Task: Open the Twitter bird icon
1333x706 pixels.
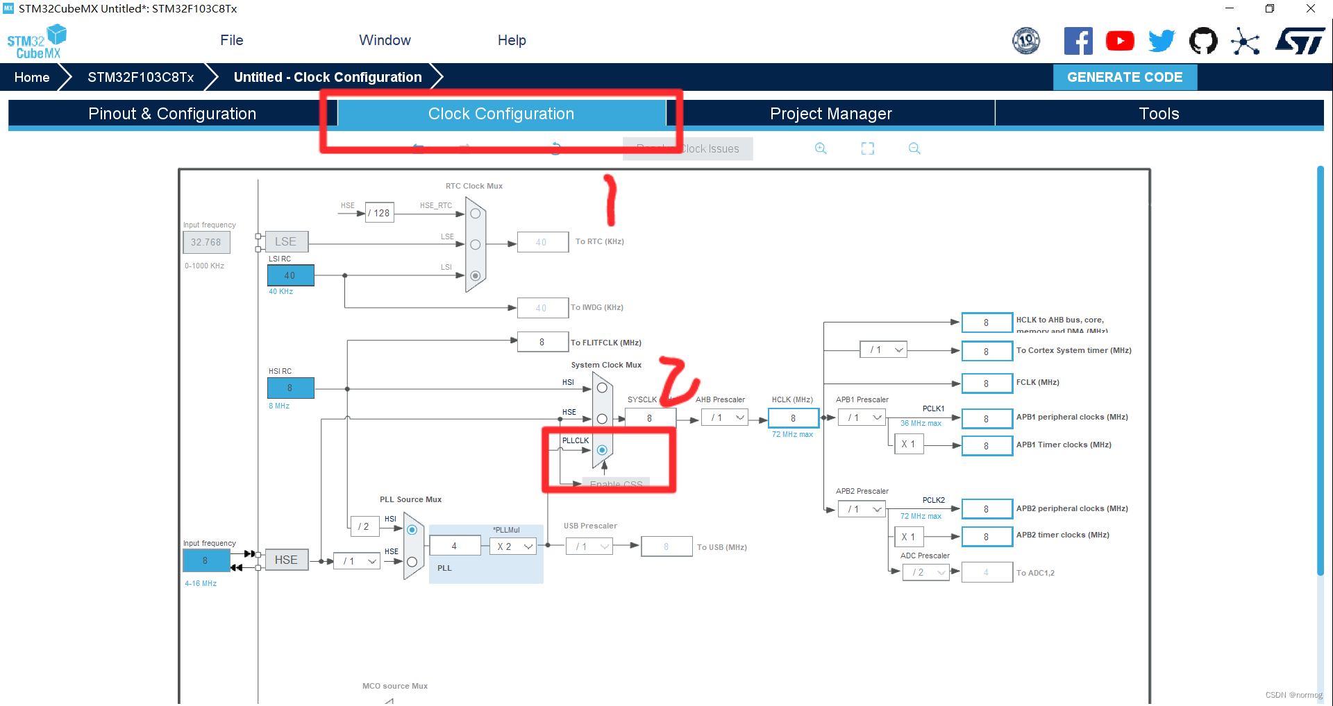Action: pos(1162,41)
